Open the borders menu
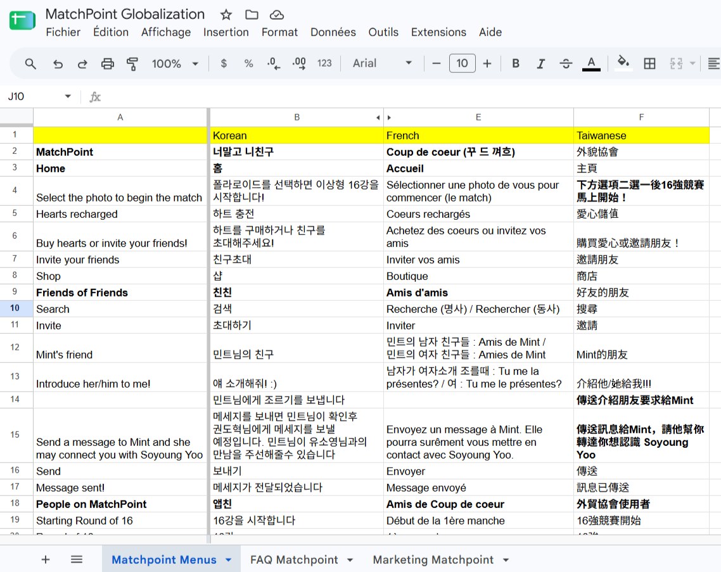 click(650, 63)
